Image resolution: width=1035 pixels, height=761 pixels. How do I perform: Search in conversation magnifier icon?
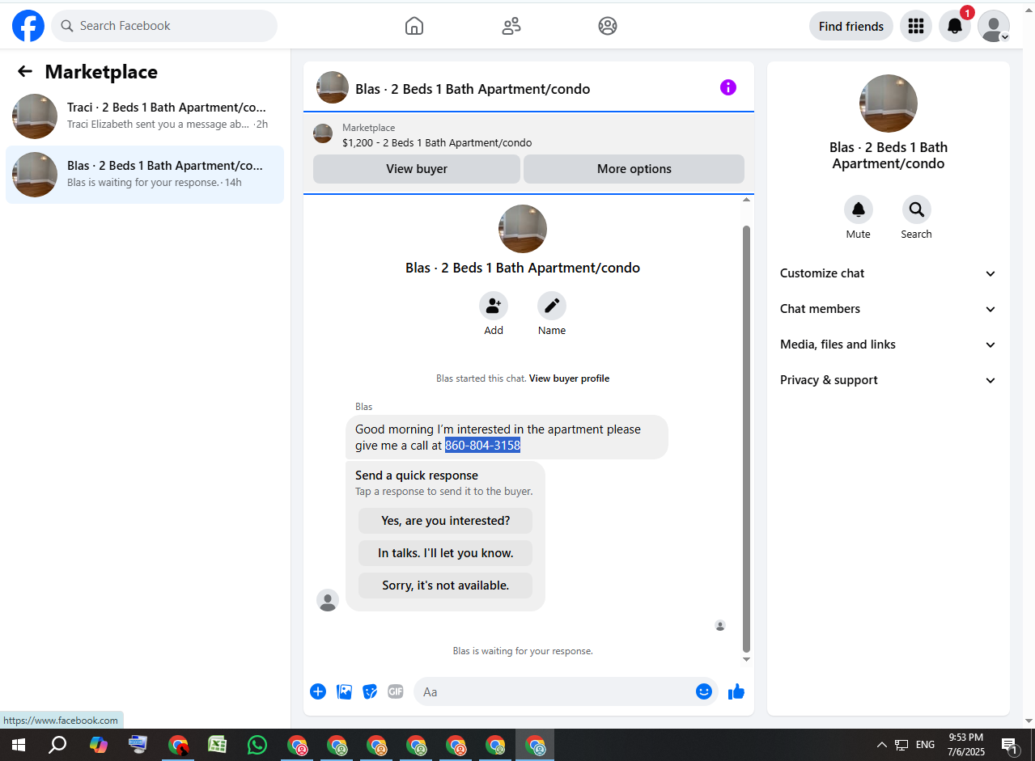pos(917,209)
